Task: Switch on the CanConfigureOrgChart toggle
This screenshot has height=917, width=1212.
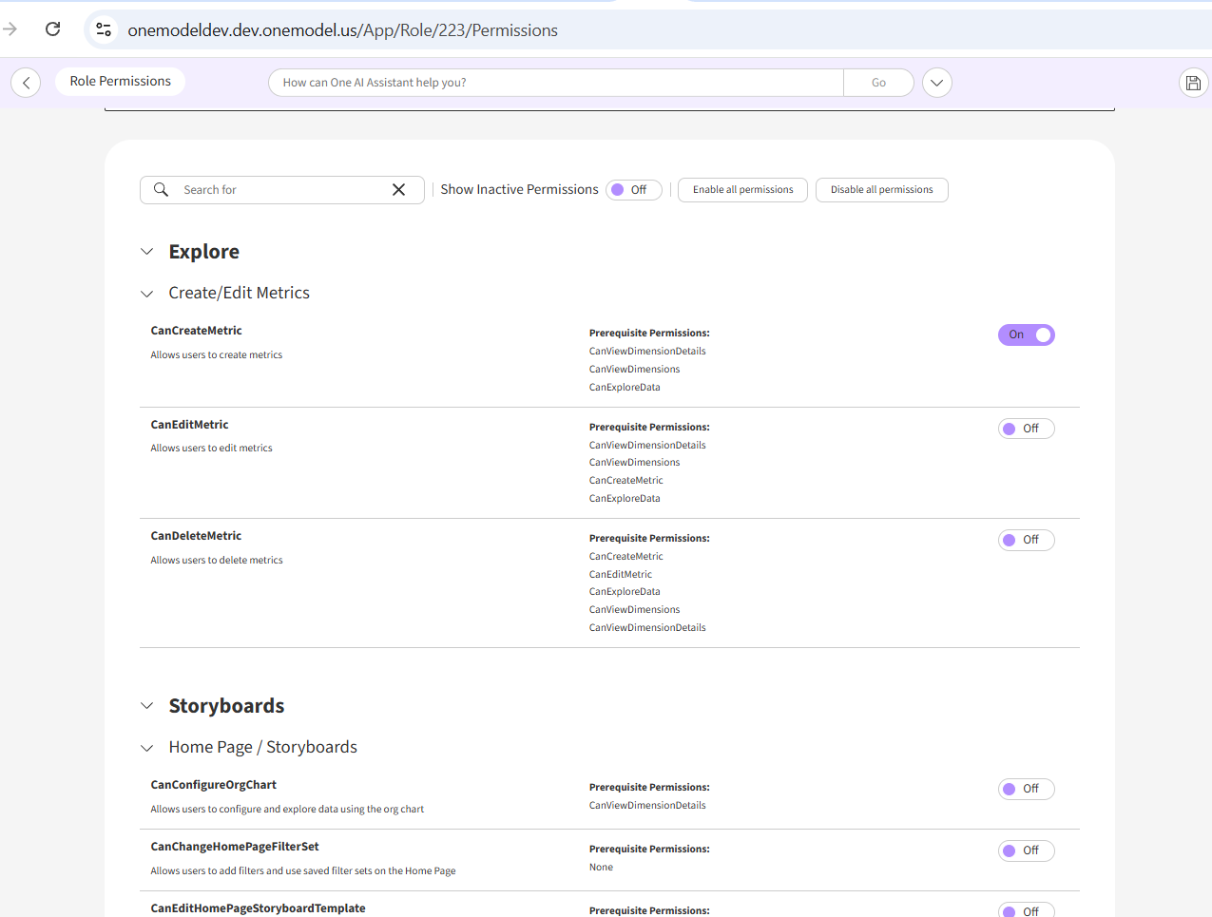Action: [x=1026, y=789]
